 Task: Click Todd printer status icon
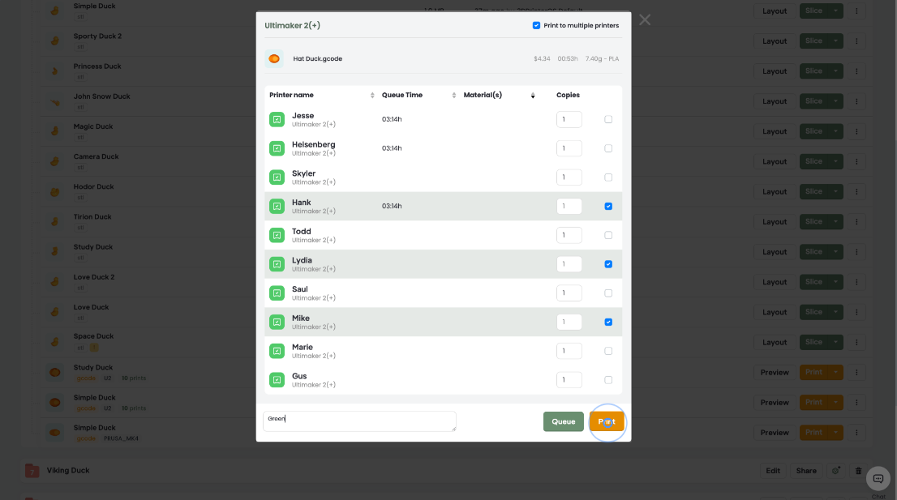click(x=277, y=236)
